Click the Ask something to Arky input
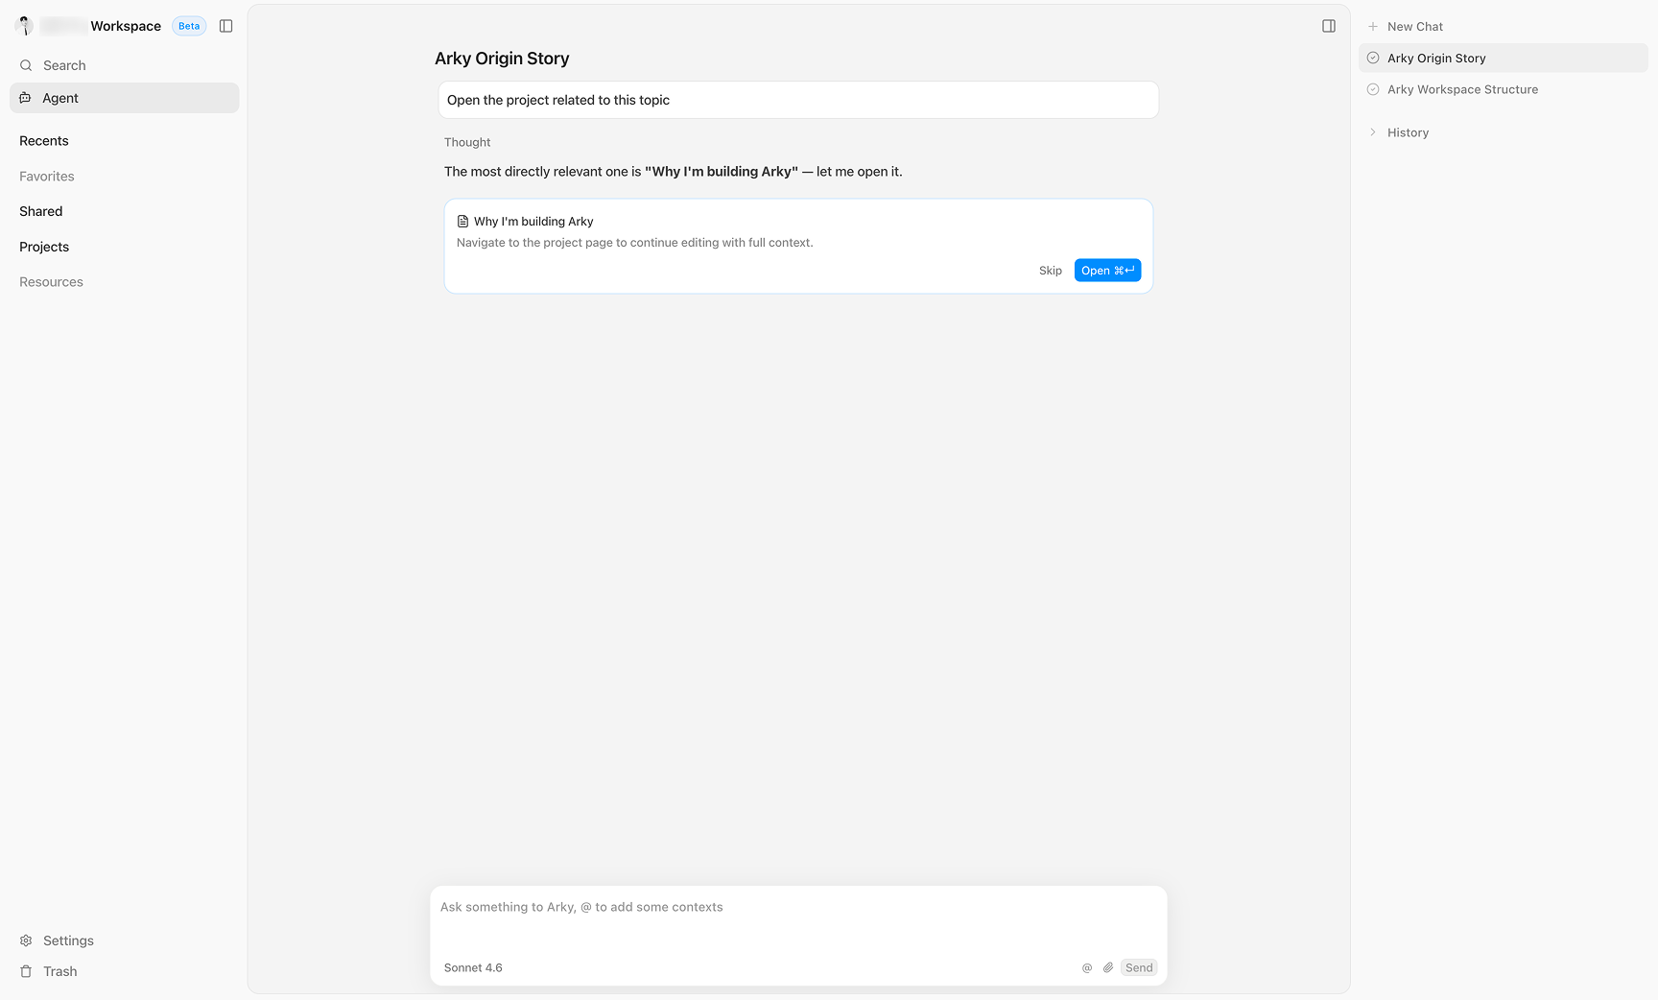This screenshot has width=1658, height=1000. [x=798, y=919]
